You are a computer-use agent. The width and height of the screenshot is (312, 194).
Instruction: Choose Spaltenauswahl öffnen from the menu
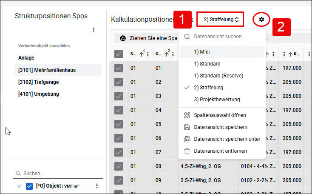[x=222, y=115]
